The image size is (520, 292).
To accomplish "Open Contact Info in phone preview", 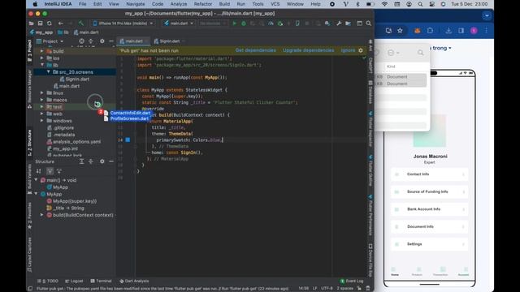I will pos(429,174).
